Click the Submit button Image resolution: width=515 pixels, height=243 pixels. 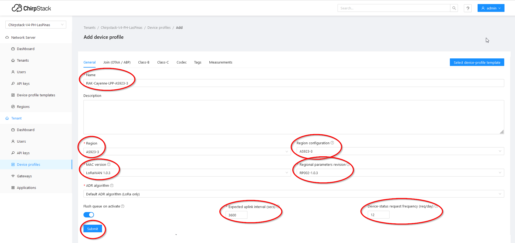click(x=93, y=229)
